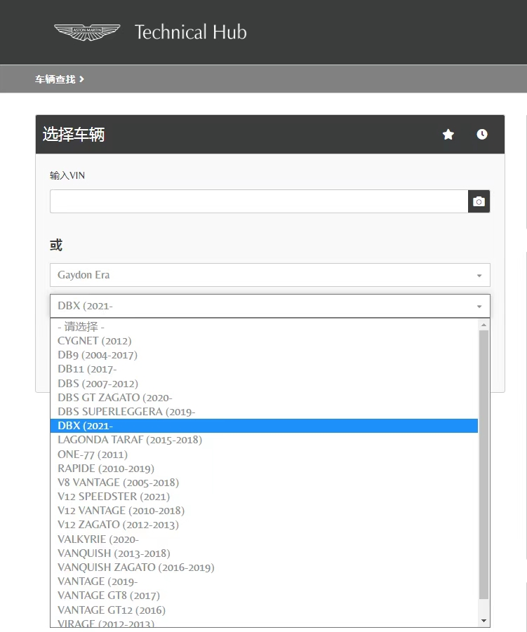Viewport: 527px width, 632px height.
Task: Pick LAGONDA TARAF (2015-2018) from list
Action: point(130,440)
